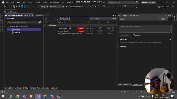
Task: Toggle the Amend checkbox
Action: click(x=134, y=35)
